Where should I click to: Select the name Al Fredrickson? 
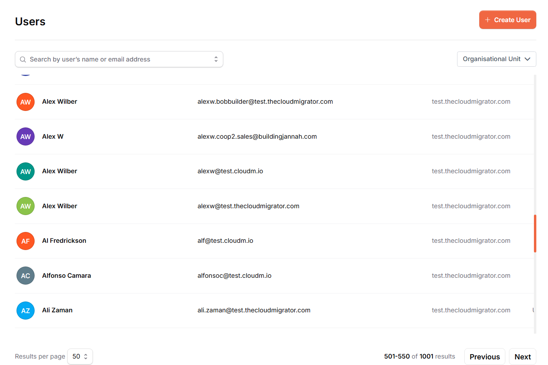(64, 241)
